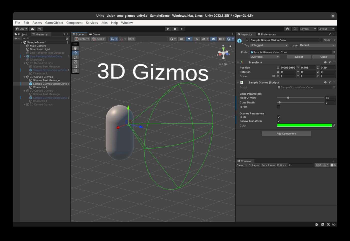The height and width of the screenshot is (241, 350).
Task: Open the Assets menu
Action: point(37,23)
